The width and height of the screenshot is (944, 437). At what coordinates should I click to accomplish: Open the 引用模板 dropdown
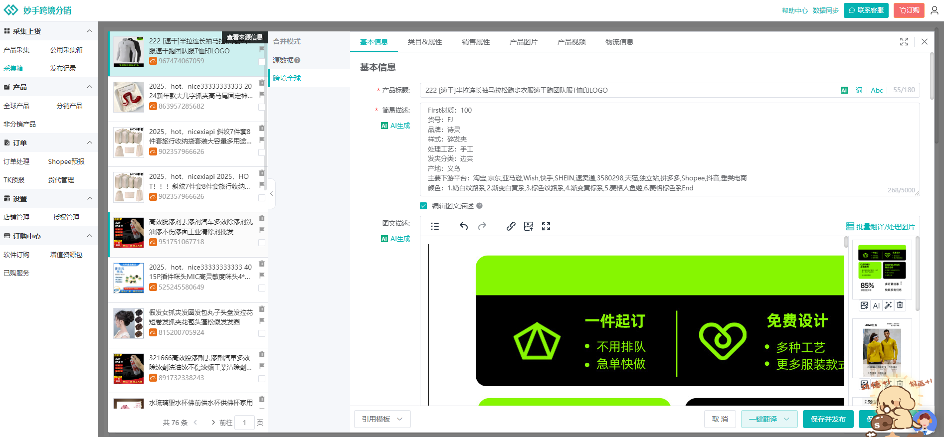(x=382, y=419)
